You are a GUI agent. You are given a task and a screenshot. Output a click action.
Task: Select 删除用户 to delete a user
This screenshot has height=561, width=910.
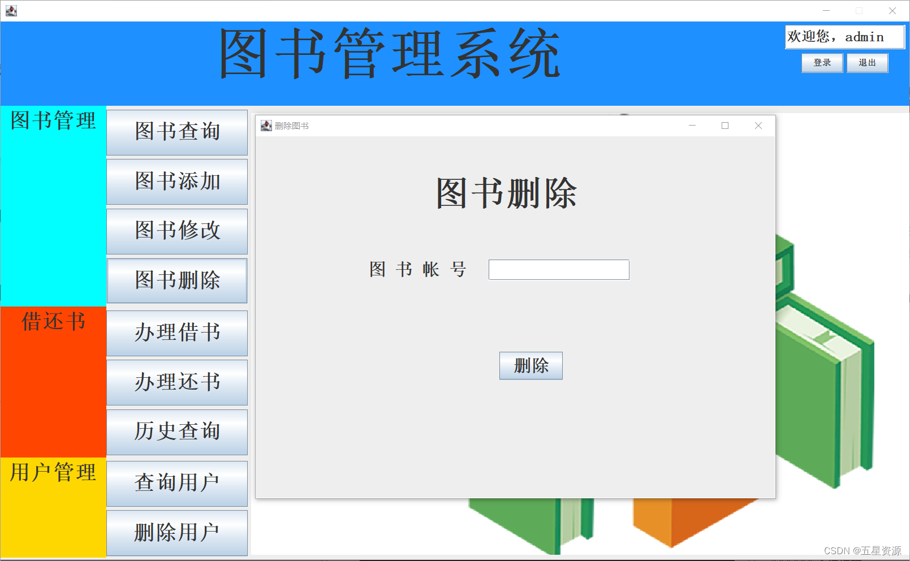pyautogui.click(x=176, y=532)
